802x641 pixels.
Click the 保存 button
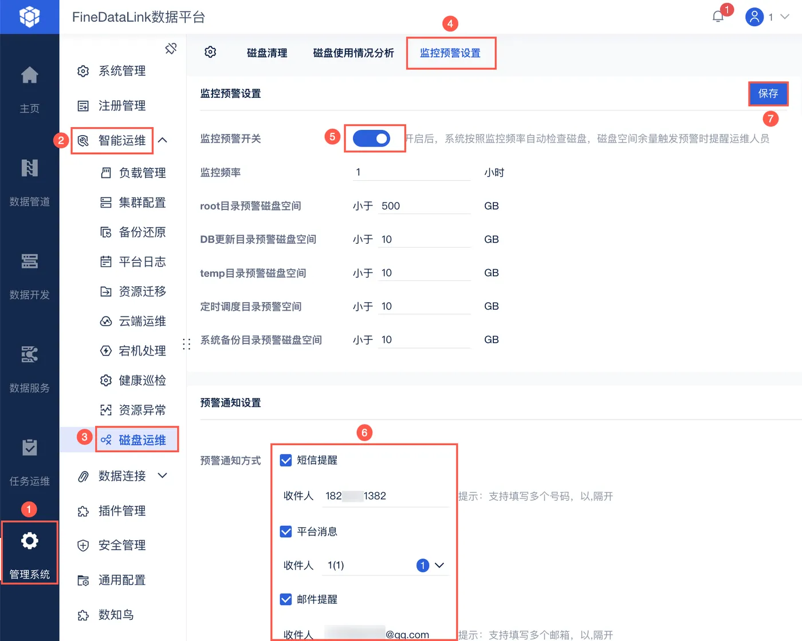click(768, 94)
